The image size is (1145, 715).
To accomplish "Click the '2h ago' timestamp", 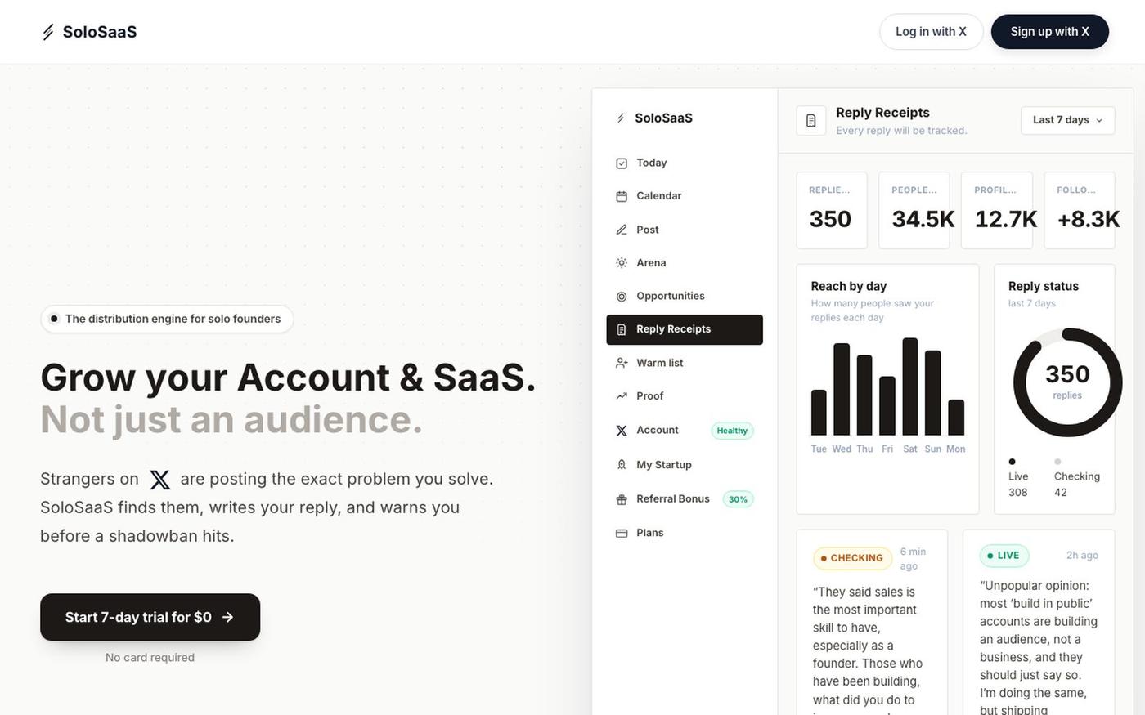I will click(x=1082, y=556).
